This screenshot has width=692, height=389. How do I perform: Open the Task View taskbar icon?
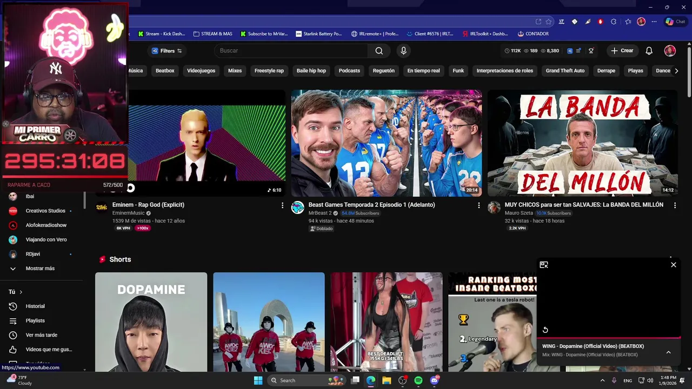click(x=355, y=380)
